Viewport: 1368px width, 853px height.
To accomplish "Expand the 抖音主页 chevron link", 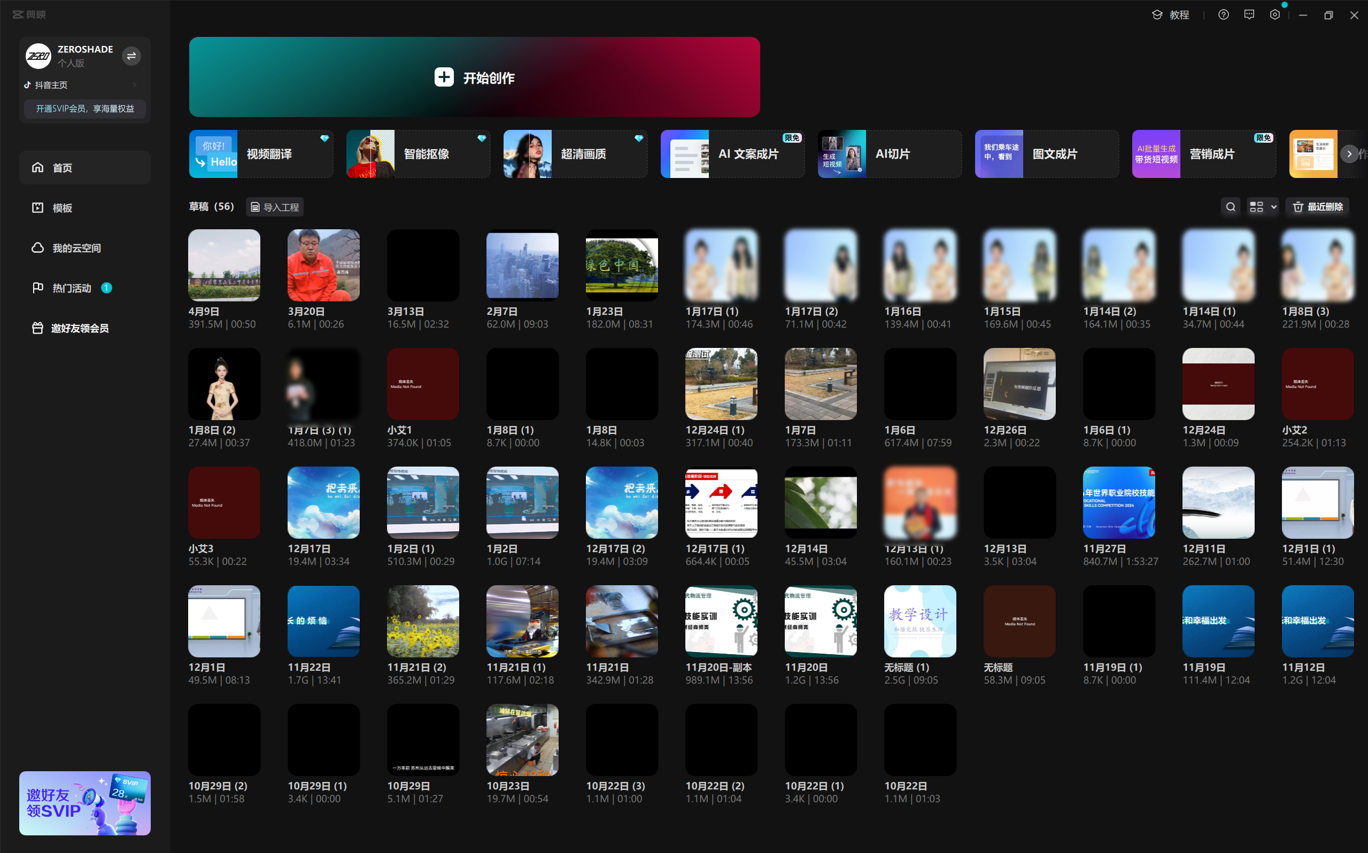I will (134, 85).
